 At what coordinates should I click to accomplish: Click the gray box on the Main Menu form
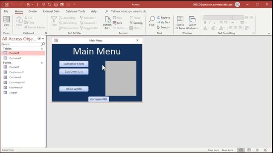point(121,78)
